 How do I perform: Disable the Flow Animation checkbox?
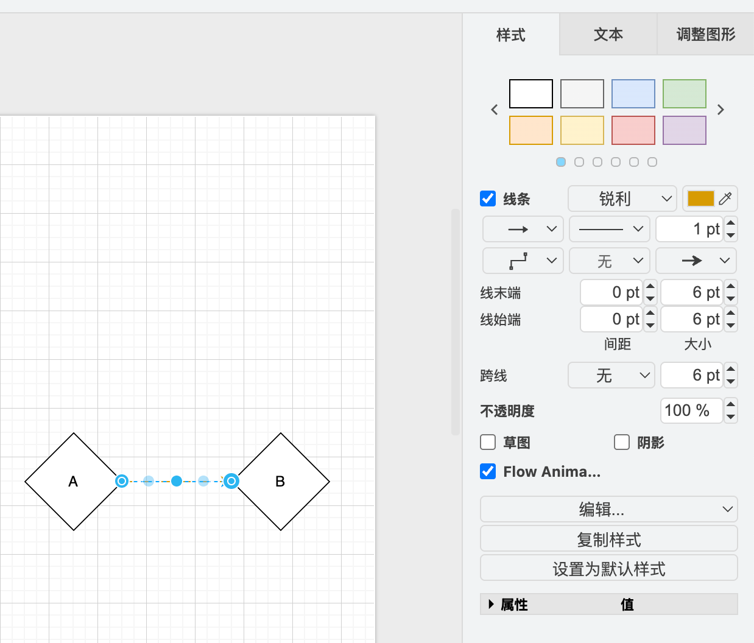pyautogui.click(x=488, y=471)
